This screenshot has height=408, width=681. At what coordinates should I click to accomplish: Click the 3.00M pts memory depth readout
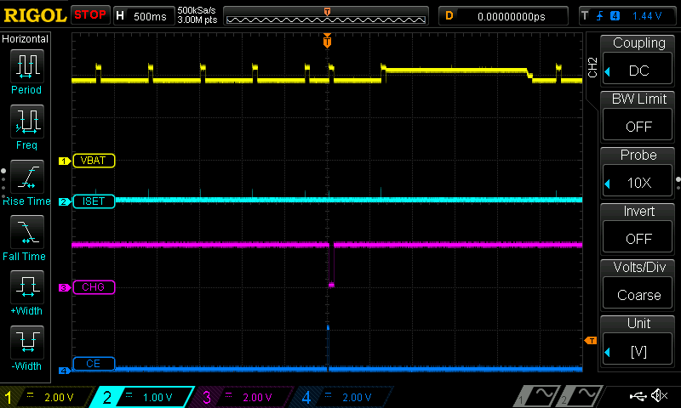(197, 20)
